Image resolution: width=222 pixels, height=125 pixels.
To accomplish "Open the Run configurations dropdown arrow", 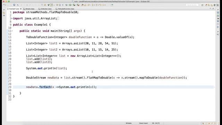I will click(72, 5).
